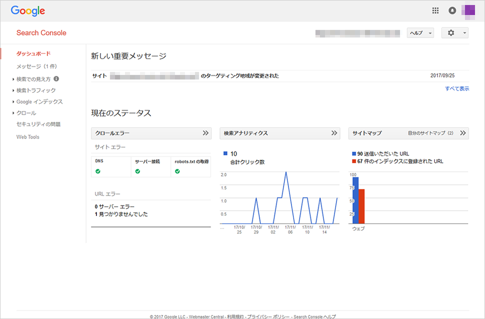Click 検索アナリティクス panel title
The width and height of the screenshot is (485, 319).
pyautogui.click(x=246, y=133)
